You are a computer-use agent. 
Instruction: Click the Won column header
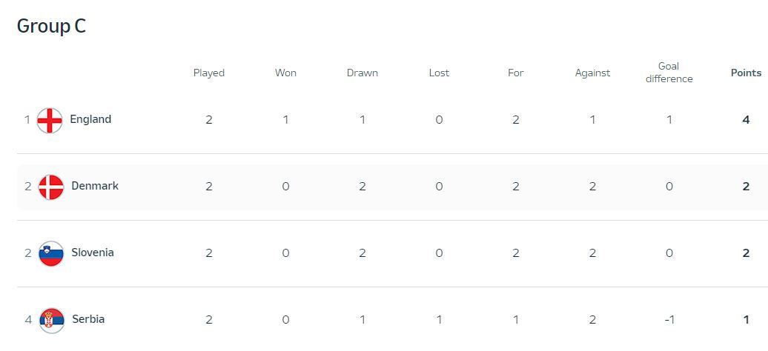pos(285,73)
